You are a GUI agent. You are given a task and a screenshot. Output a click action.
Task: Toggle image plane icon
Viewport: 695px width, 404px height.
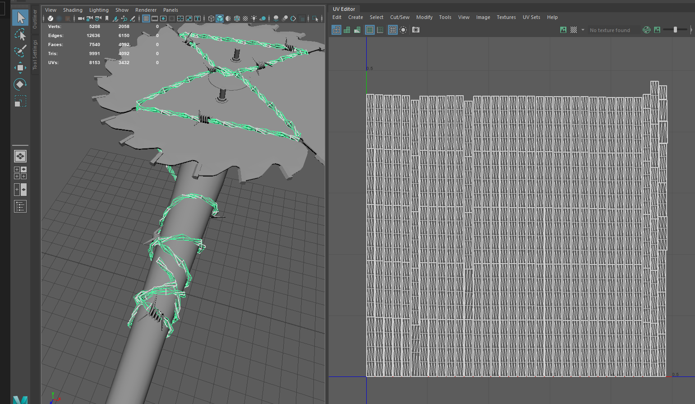tap(115, 19)
